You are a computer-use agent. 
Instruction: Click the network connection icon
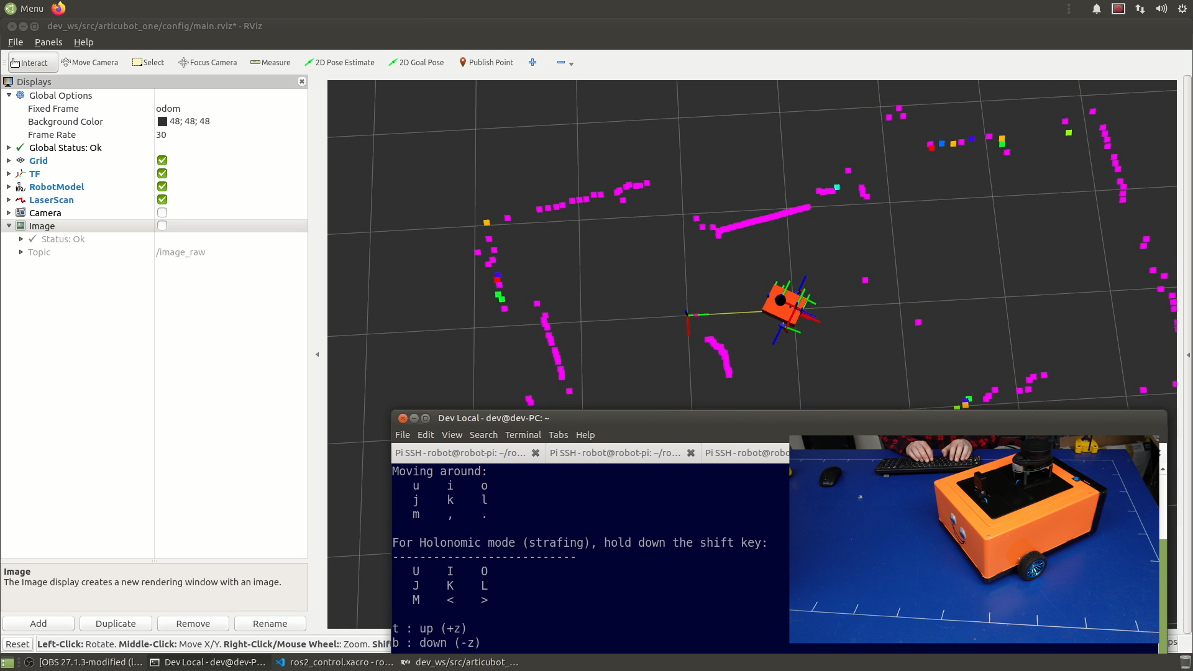1140,9
